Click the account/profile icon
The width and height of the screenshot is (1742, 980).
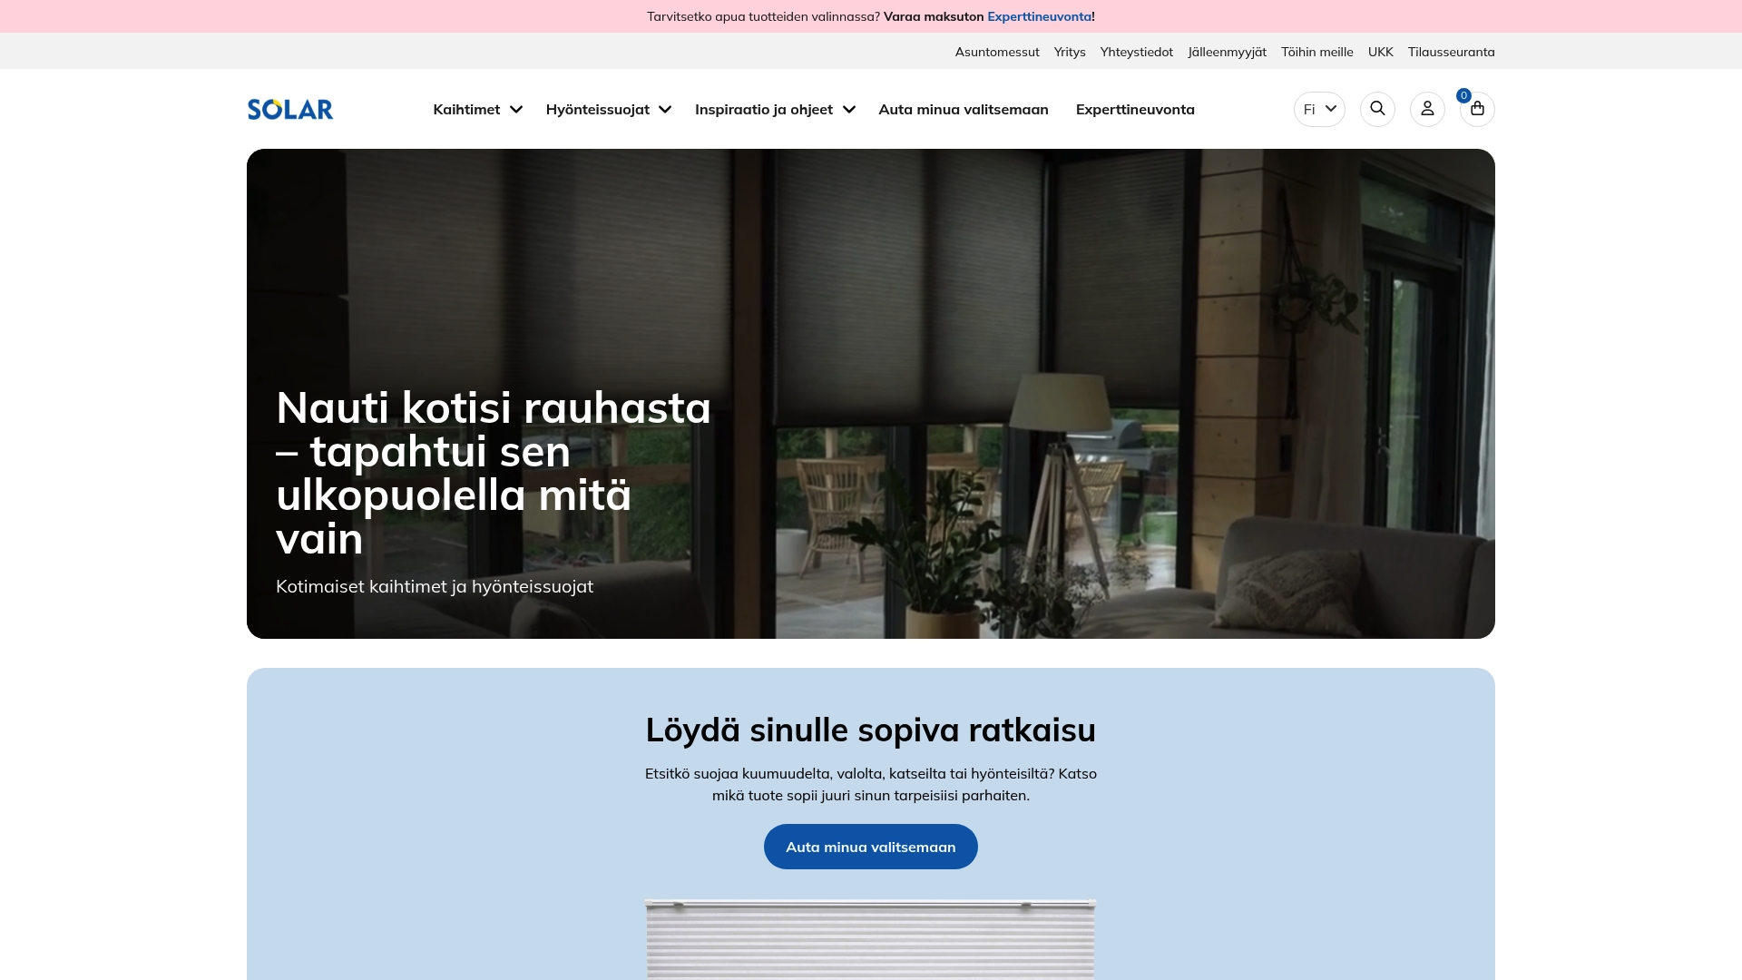1427,109
